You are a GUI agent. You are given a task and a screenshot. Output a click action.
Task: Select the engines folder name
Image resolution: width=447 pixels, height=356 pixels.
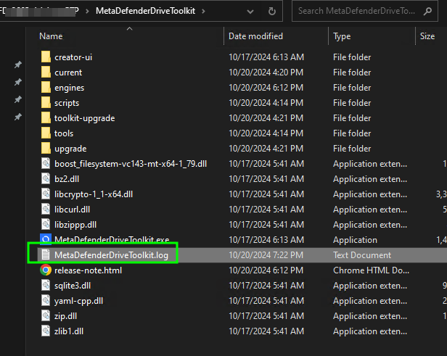tap(69, 88)
